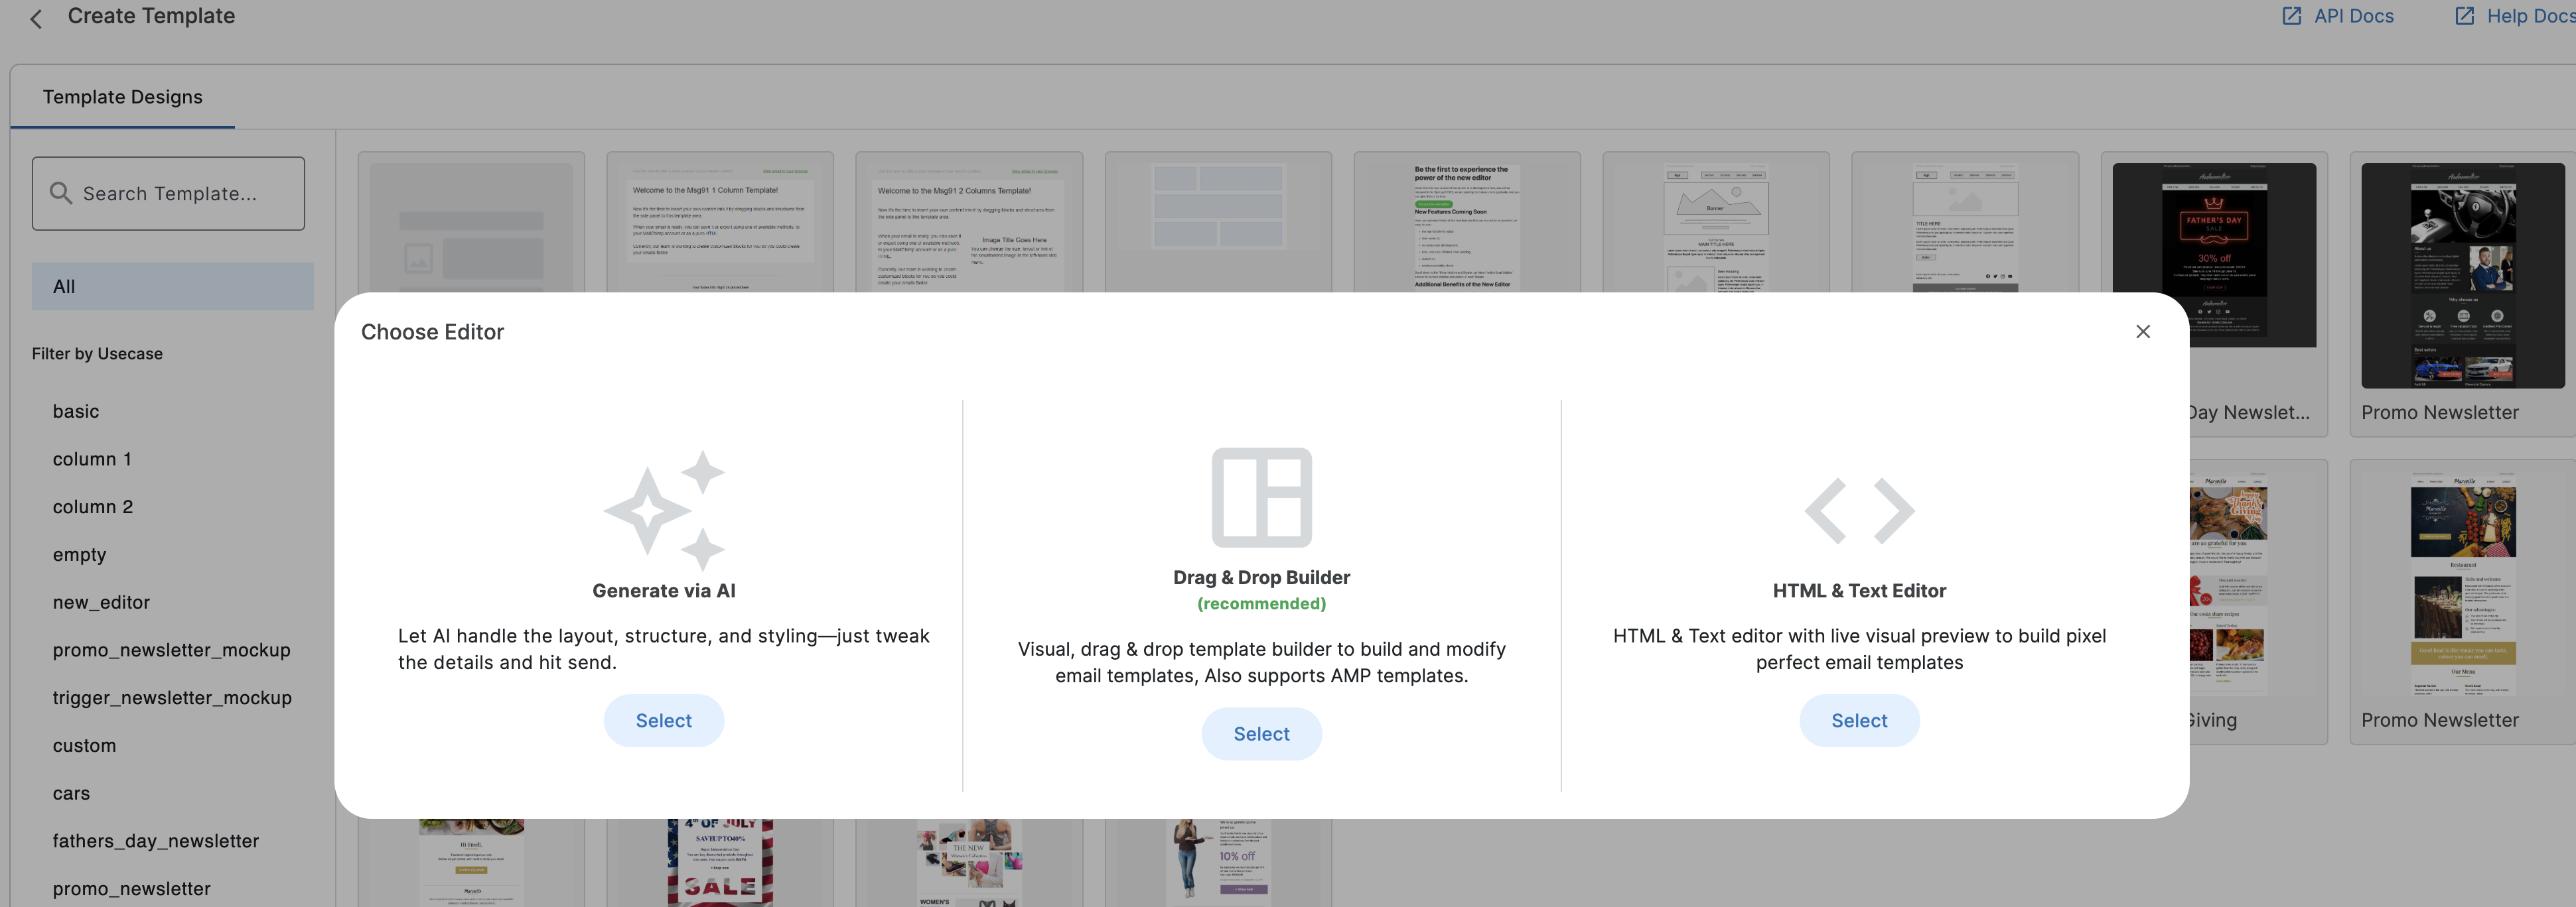Open the 4th of July Sale template thumbnail
The height and width of the screenshot is (907, 2576).
pos(720,862)
